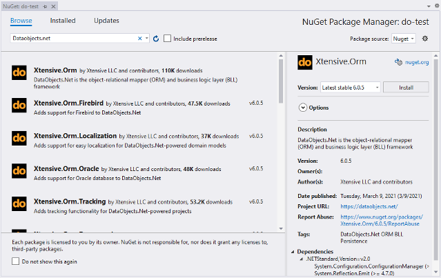Click the 'NuGet Package Manager: do-test' heading
The height and width of the screenshot is (278, 441).
(x=365, y=22)
